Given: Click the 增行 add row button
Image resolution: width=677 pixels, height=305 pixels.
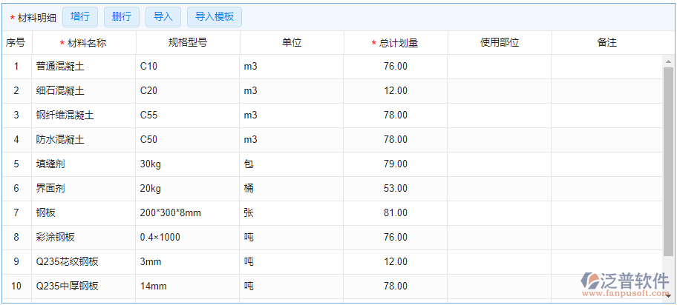Looking at the screenshot, I should pos(80,17).
